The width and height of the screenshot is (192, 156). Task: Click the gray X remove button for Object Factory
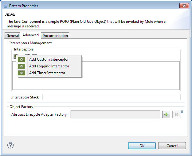(176, 114)
